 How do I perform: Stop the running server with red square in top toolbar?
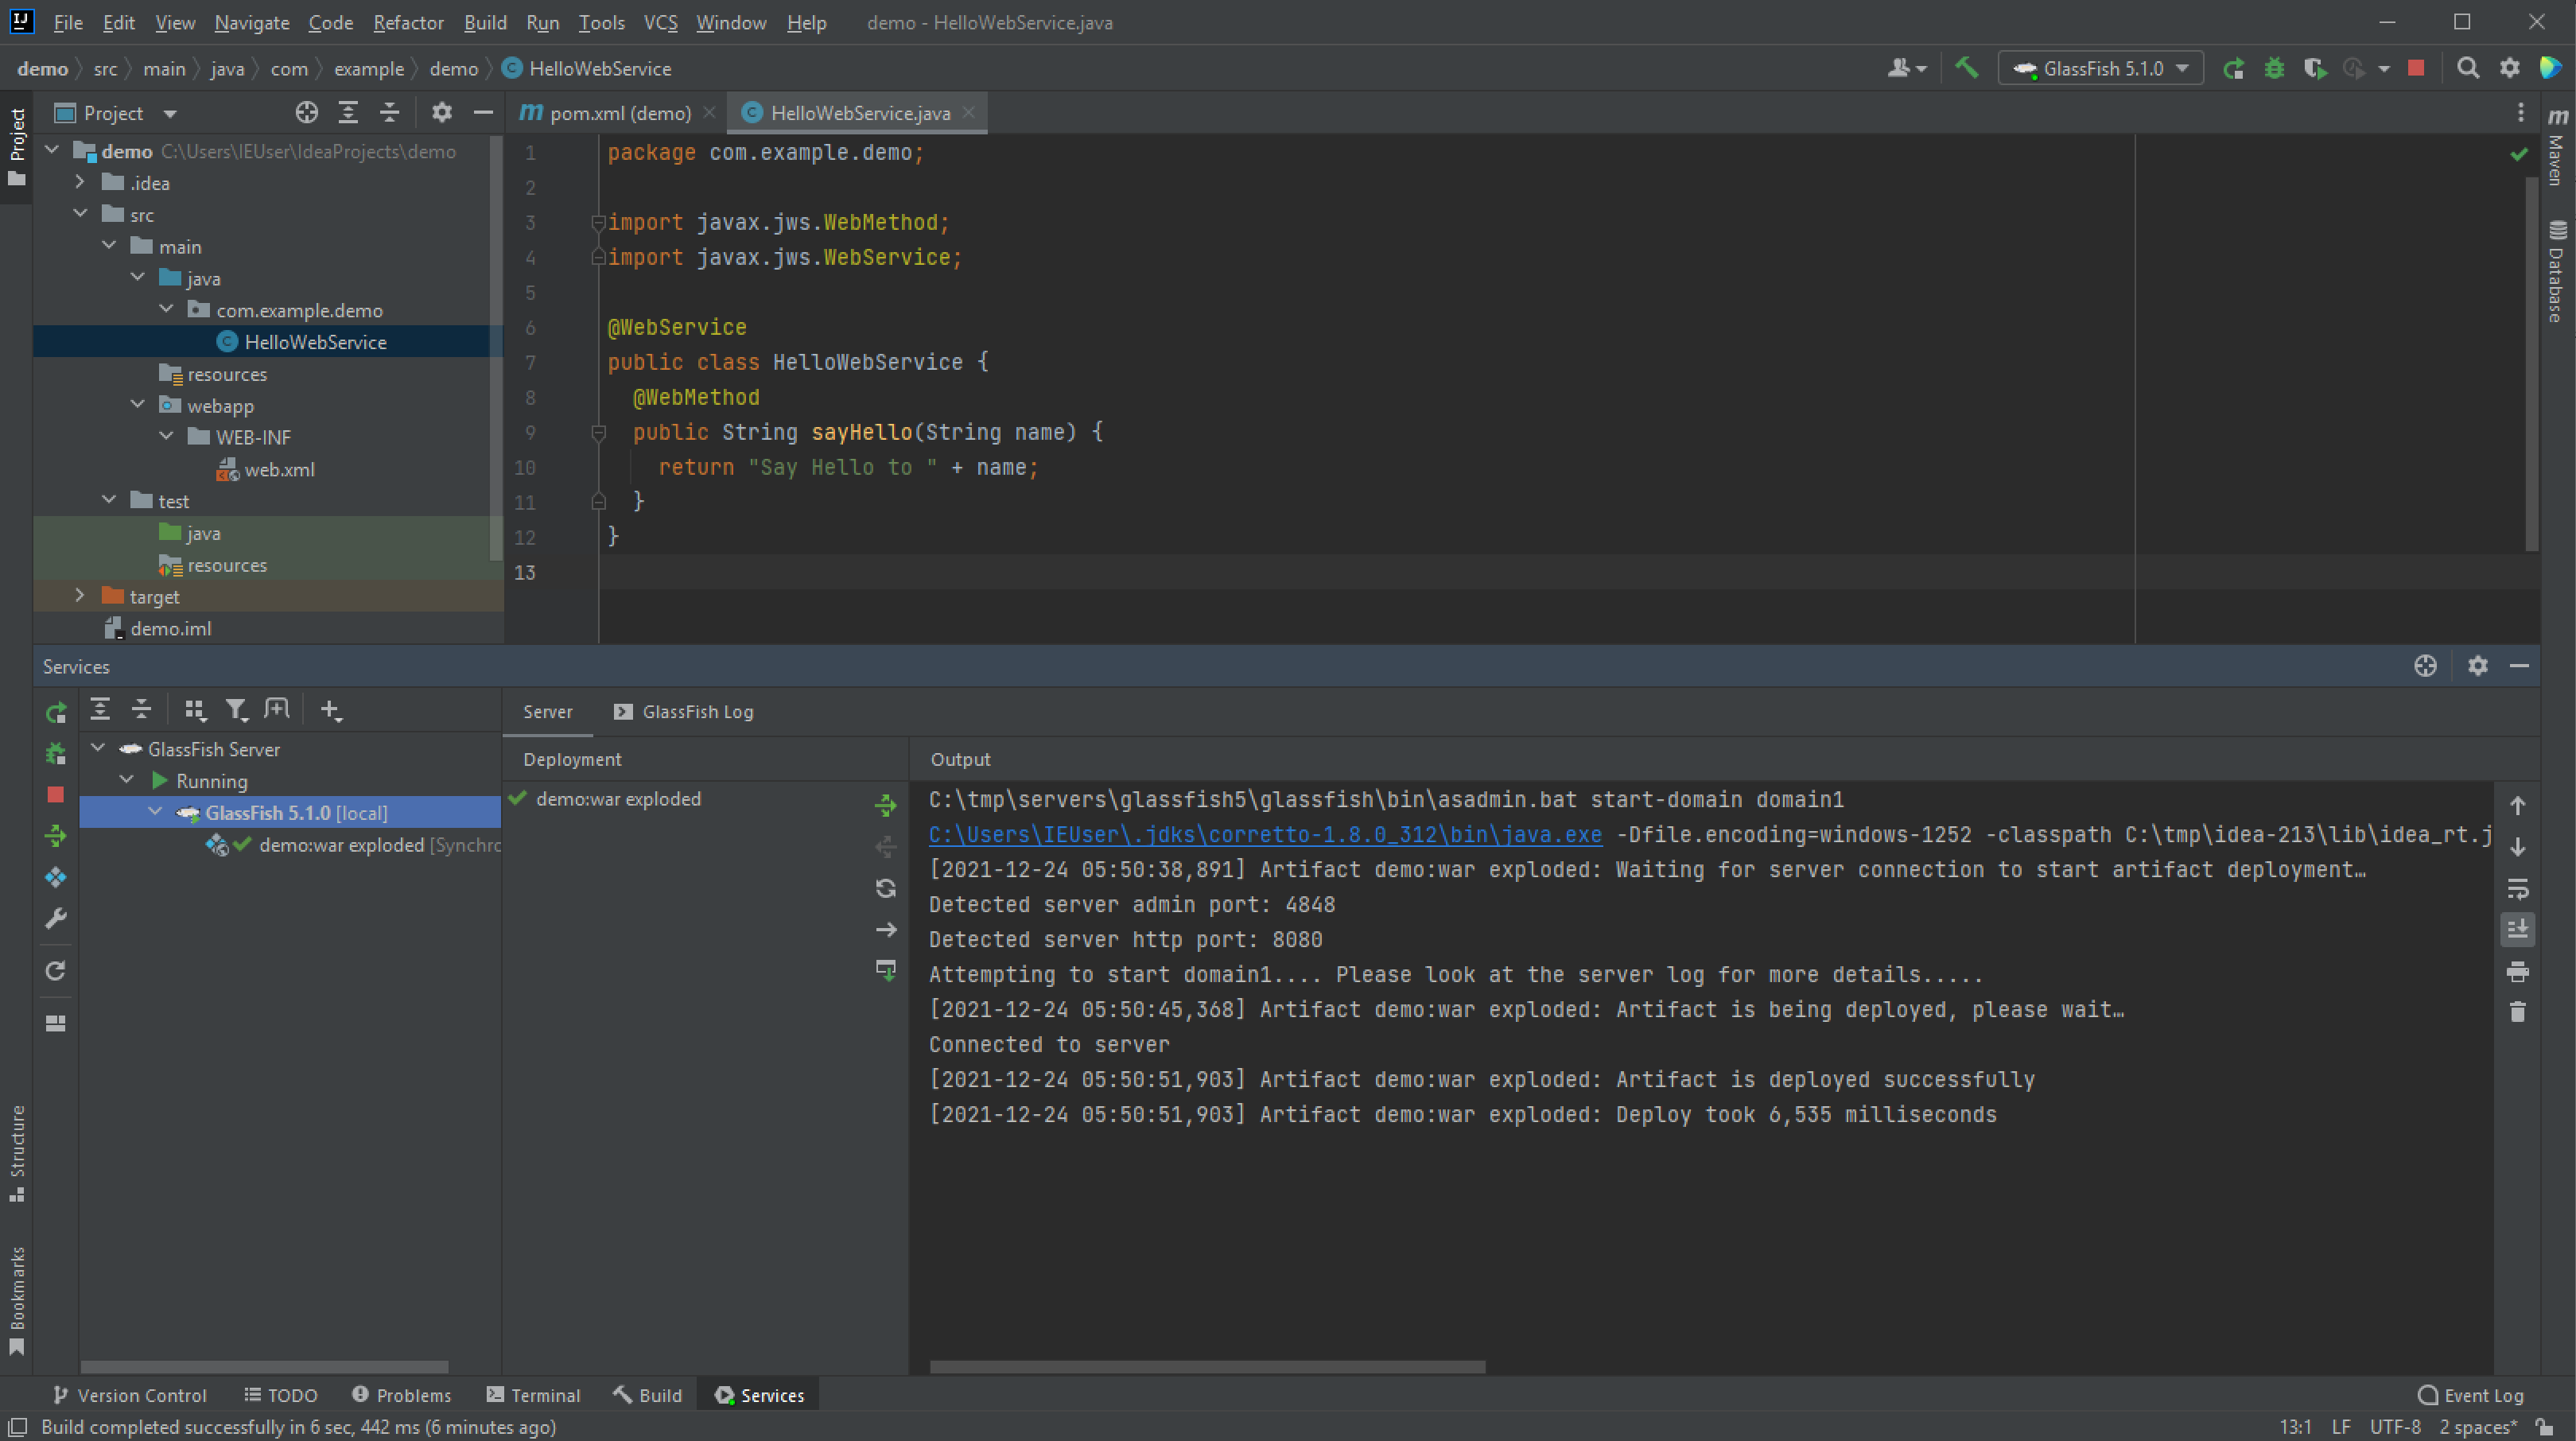(2416, 68)
